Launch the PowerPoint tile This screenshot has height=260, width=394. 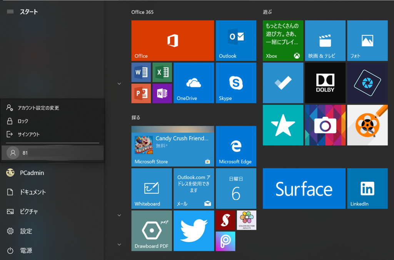click(141, 93)
